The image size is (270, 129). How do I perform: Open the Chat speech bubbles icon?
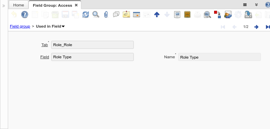click(x=116, y=14)
